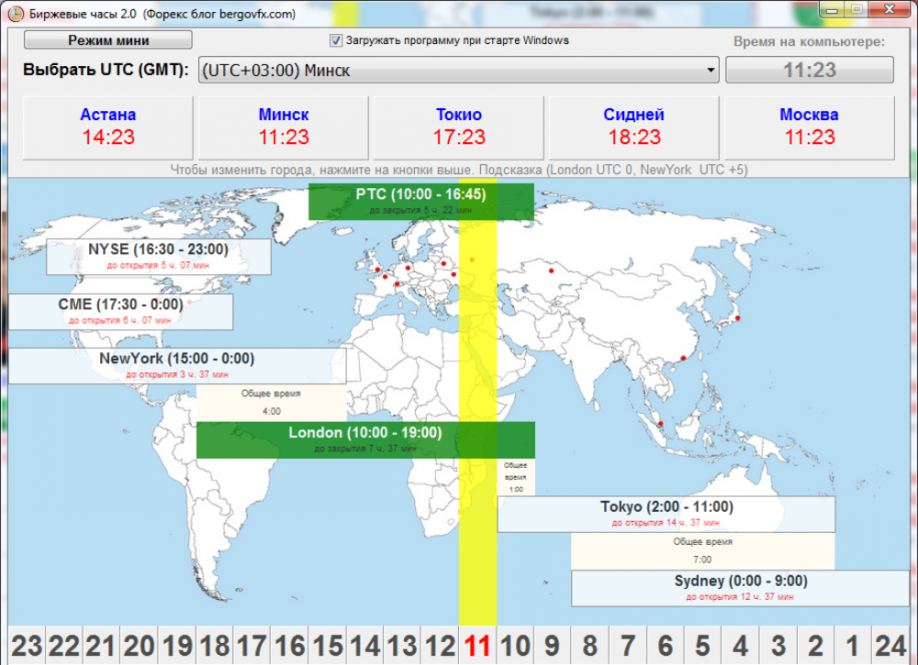
Task: Click the red city dot in Kazakhstan
Action: [x=552, y=271]
